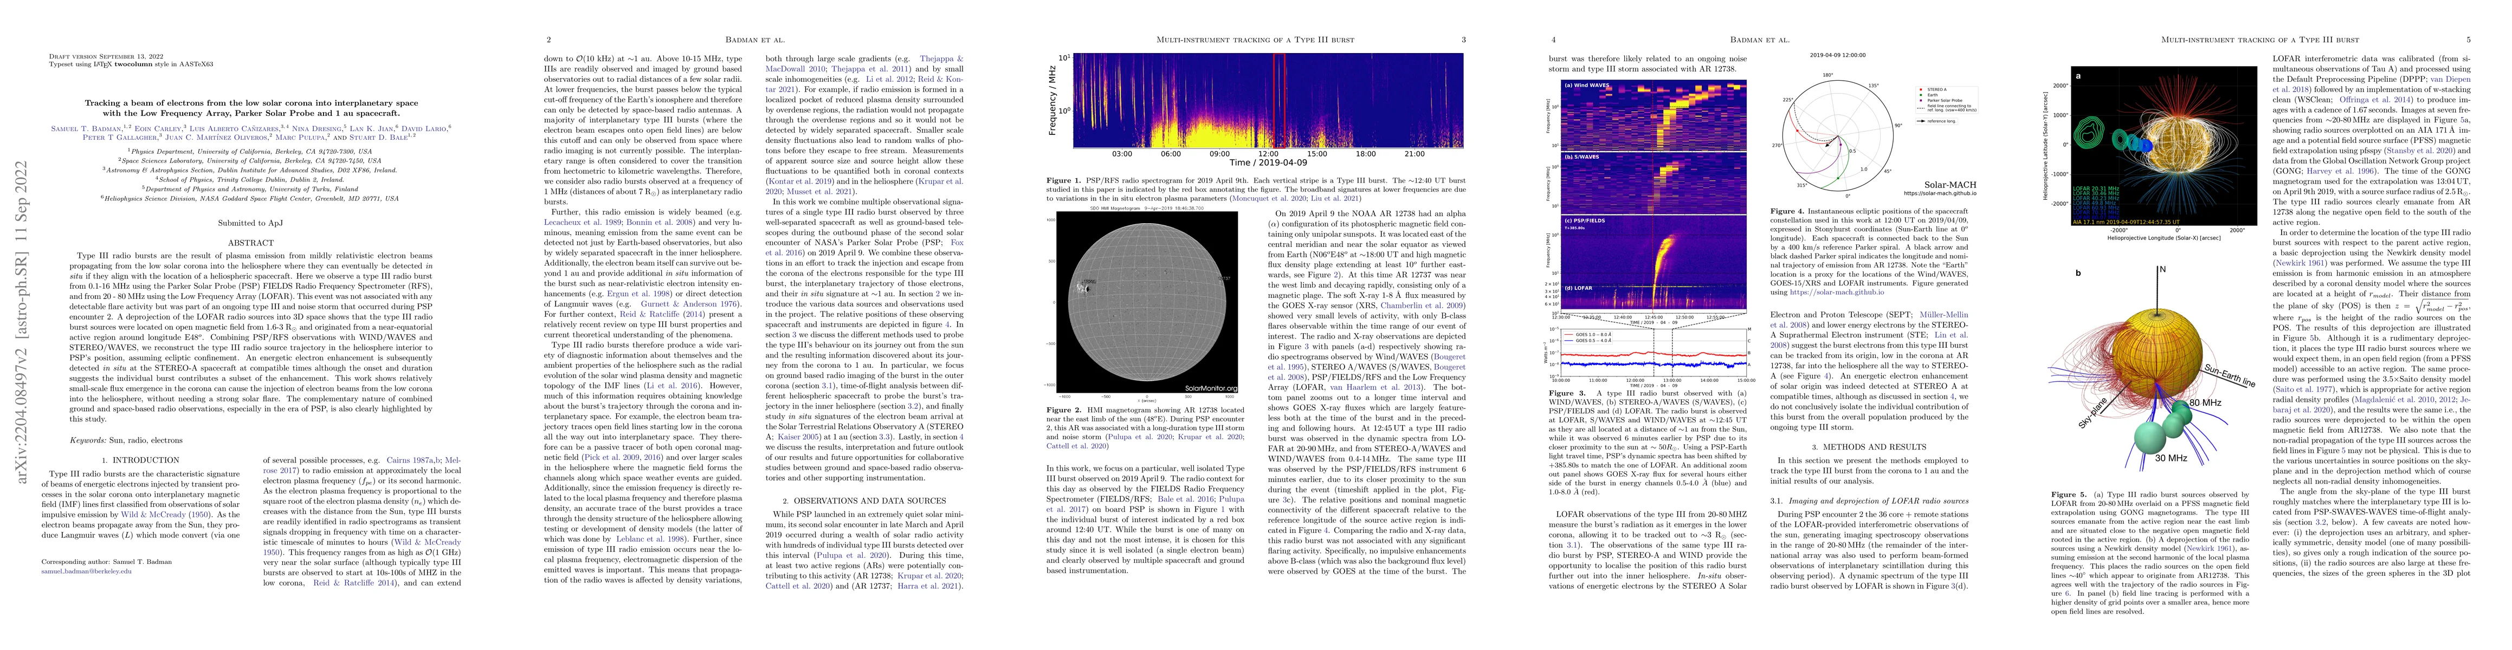Click the 'Figure 4.' caption label
Image resolution: width=2512 pixels, height=650 pixels.
(1786, 211)
